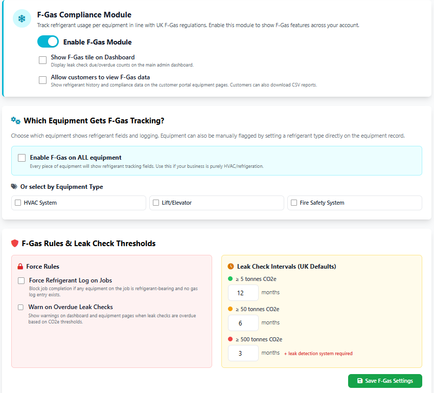Click the Enable F-Gas Module label

click(98, 42)
